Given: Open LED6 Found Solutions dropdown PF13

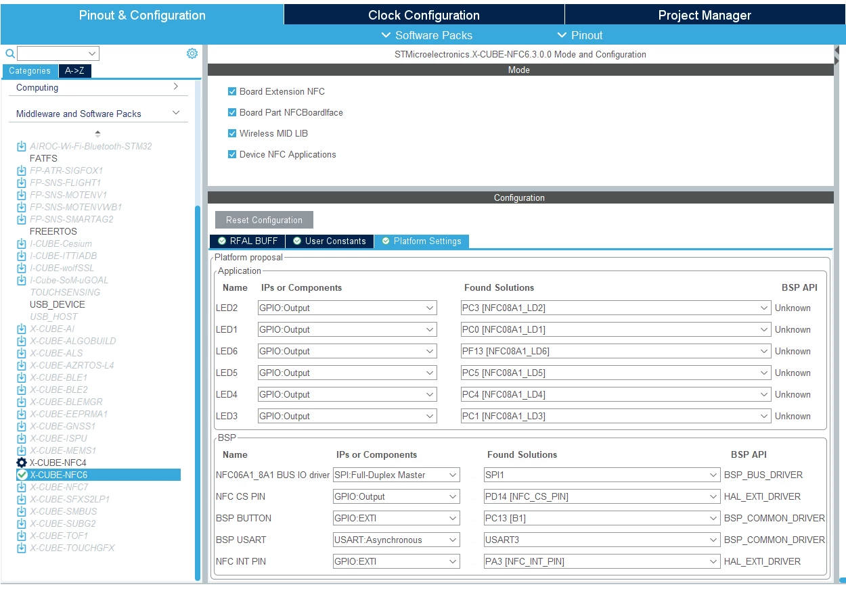Looking at the screenshot, I should 616,351.
